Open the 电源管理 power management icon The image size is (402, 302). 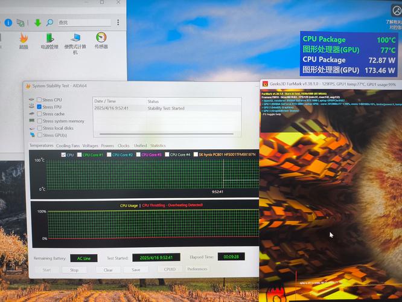pos(49,38)
